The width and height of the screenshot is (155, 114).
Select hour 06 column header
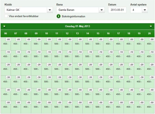[x=6, y=34]
